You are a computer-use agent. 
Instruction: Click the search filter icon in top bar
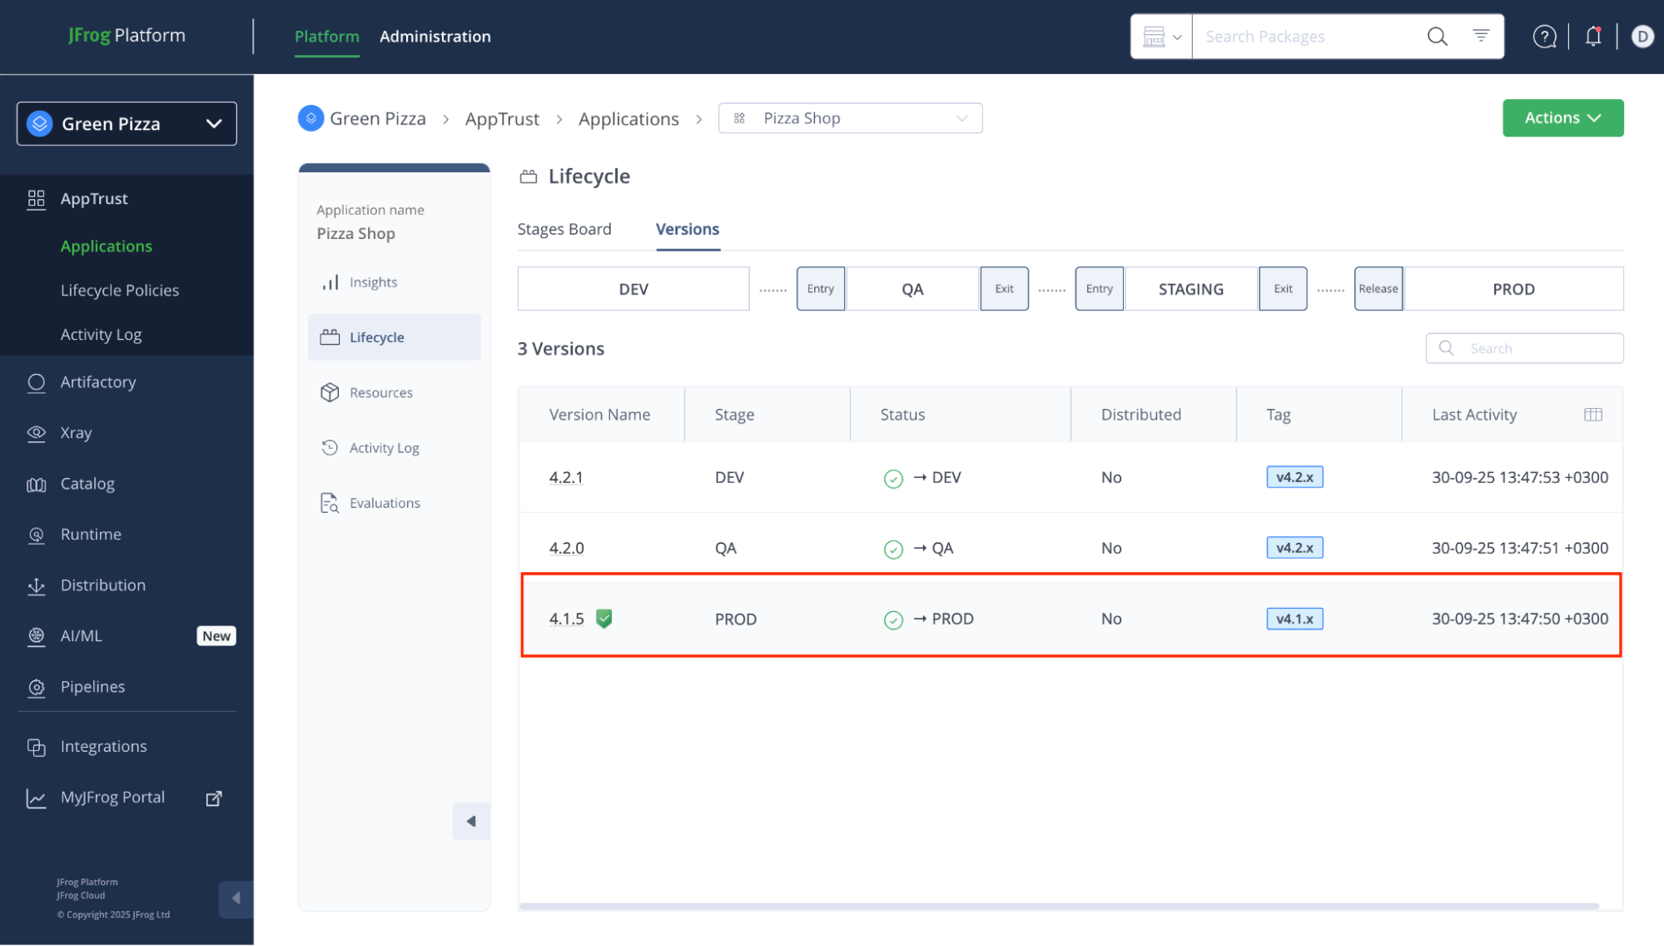point(1481,36)
